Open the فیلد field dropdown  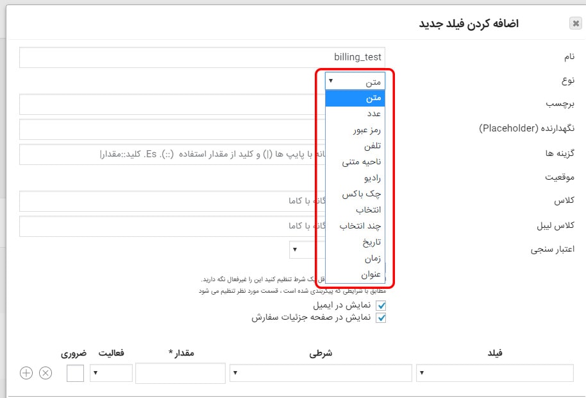coord(495,373)
